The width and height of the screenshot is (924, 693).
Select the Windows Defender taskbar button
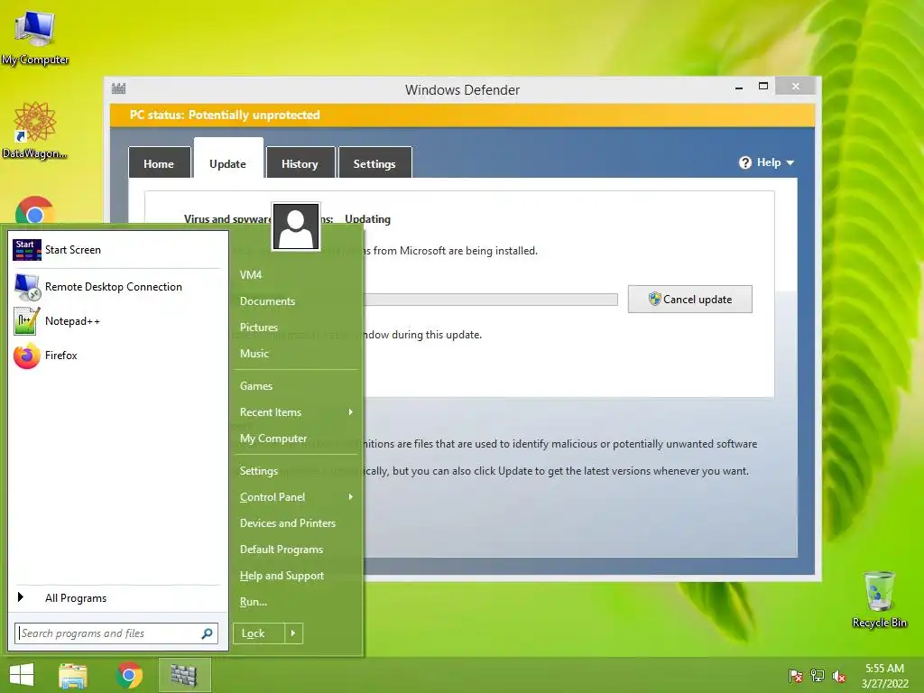[184, 675]
